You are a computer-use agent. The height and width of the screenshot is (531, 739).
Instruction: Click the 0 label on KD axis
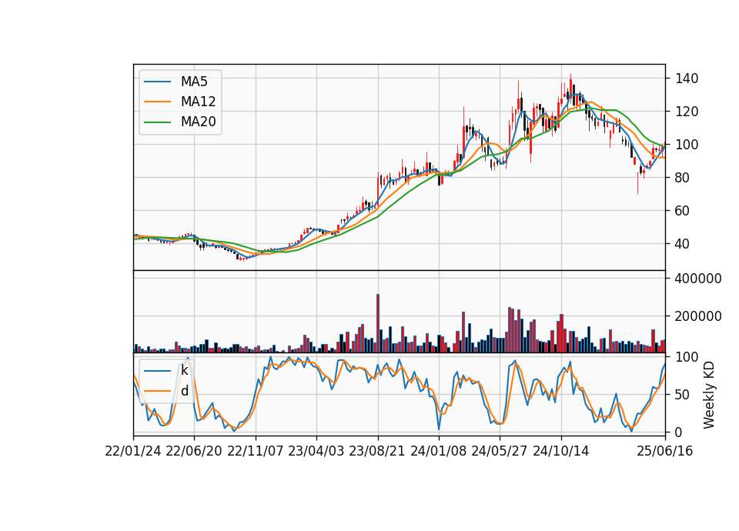click(679, 432)
